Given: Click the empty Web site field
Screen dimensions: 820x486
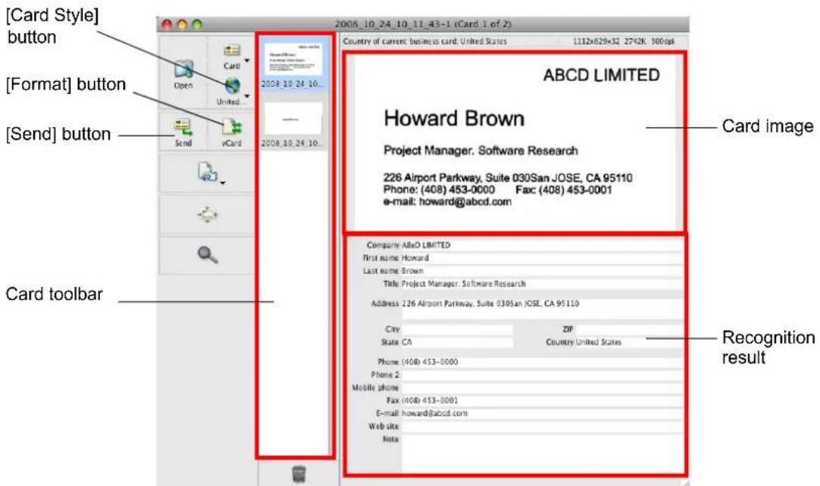Looking at the screenshot, I should point(542,426).
